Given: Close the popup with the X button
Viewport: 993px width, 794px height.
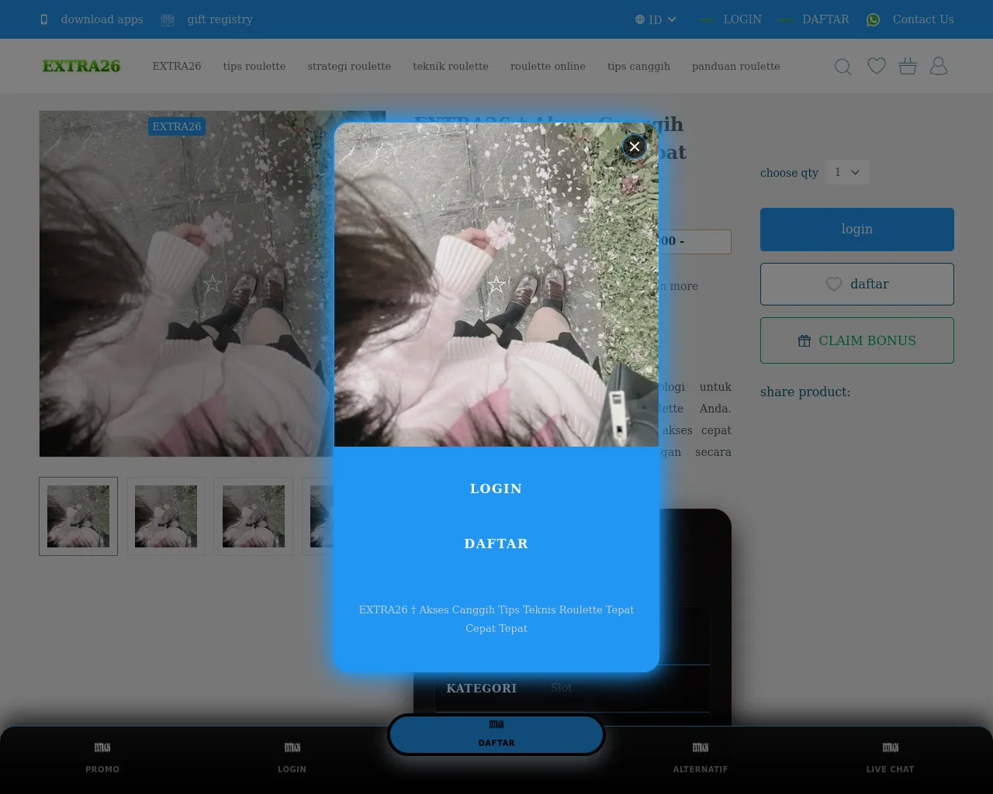Looking at the screenshot, I should click(x=634, y=147).
